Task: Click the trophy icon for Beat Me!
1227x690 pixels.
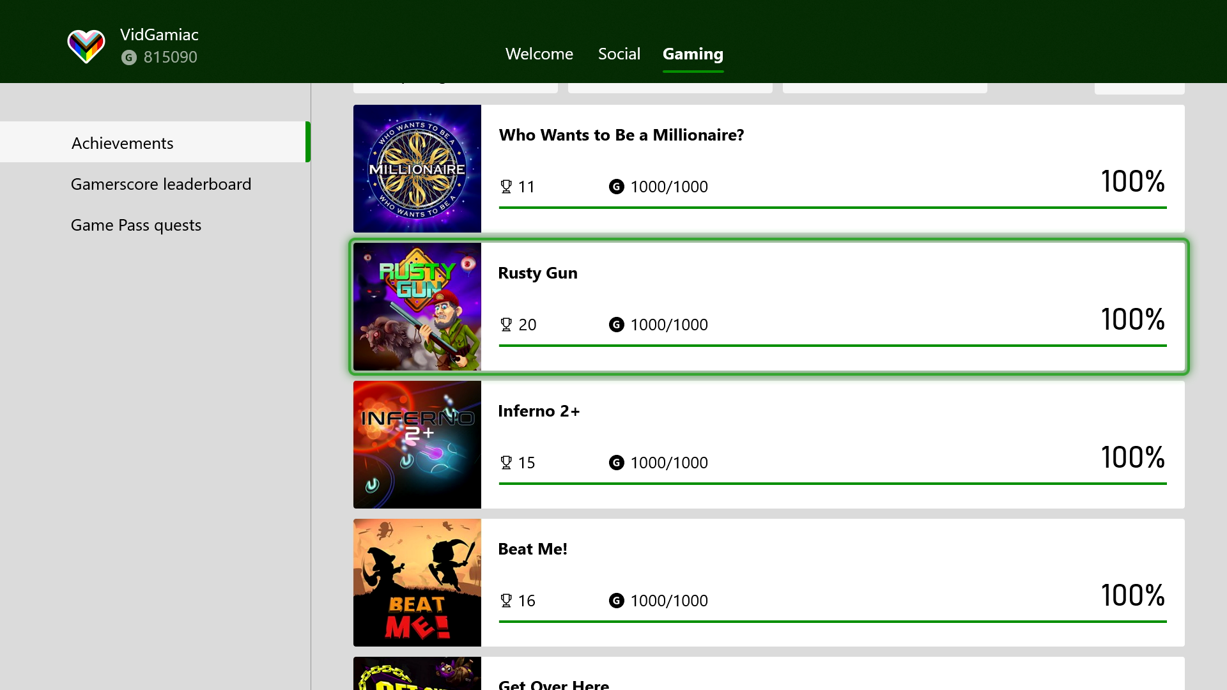Action: pyautogui.click(x=506, y=601)
